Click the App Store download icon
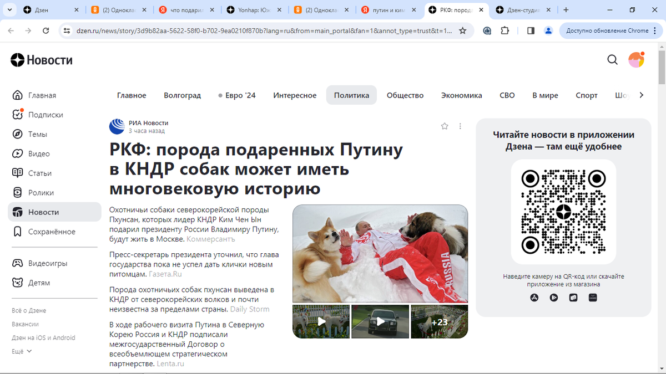Screen dimensions: 666x374 click(x=534, y=298)
